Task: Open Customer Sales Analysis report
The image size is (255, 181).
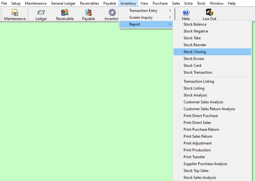Action: 212,102
